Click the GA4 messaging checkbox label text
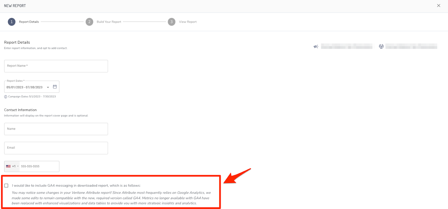The height and width of the screenshot is (209, 448). 76,185
